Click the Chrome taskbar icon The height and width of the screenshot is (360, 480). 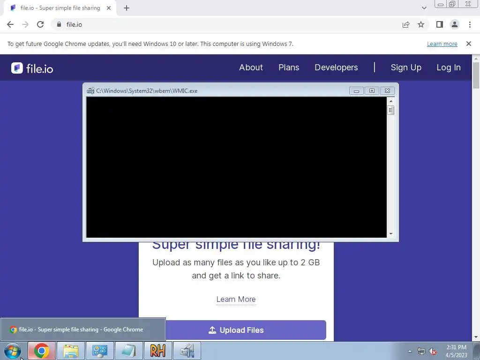tap(42, 351)
